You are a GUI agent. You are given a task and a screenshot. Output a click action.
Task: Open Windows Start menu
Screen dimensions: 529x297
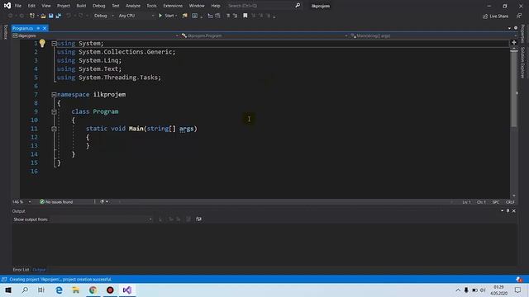8,290
